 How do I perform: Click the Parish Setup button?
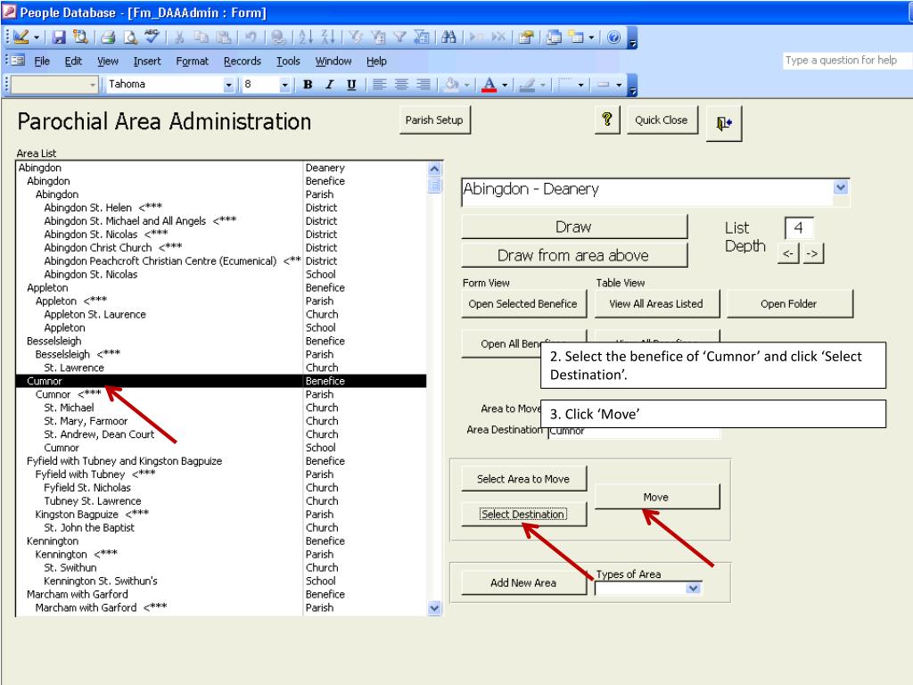pos(434,120)
